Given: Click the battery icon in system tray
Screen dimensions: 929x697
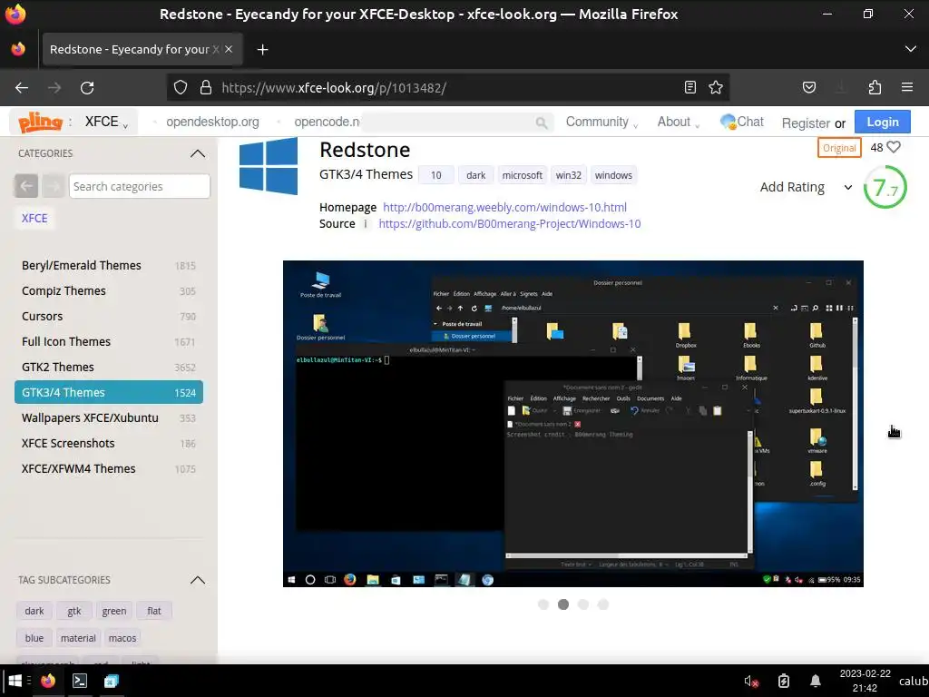Looking at the screenshot, I should pyautogui.click(x=783, y=681).
